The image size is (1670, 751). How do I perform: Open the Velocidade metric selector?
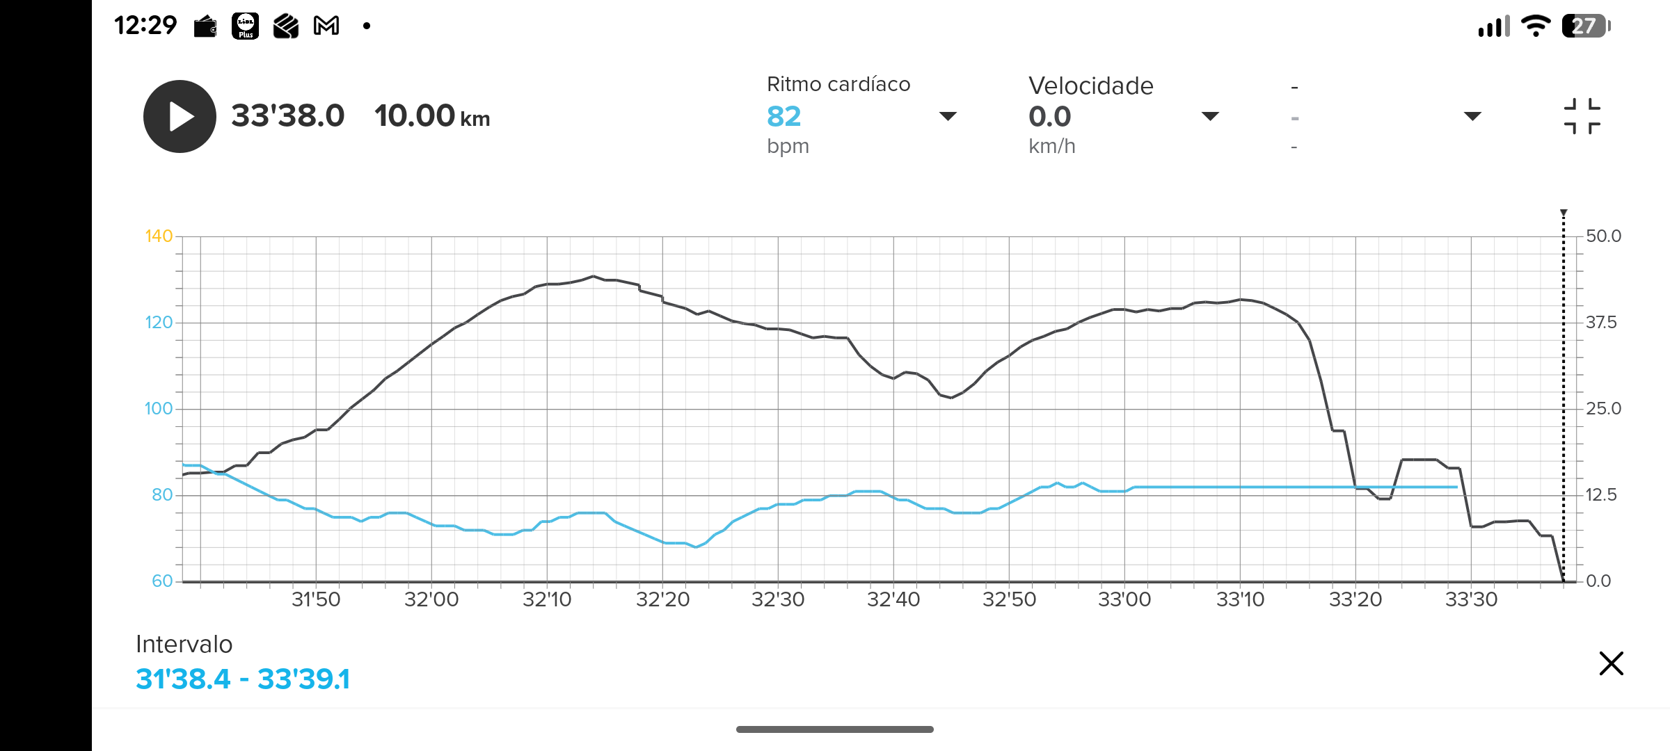point(1211,116)
